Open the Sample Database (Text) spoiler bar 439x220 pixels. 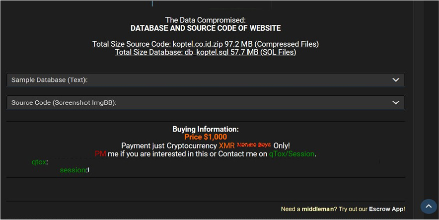pos(199,80)
